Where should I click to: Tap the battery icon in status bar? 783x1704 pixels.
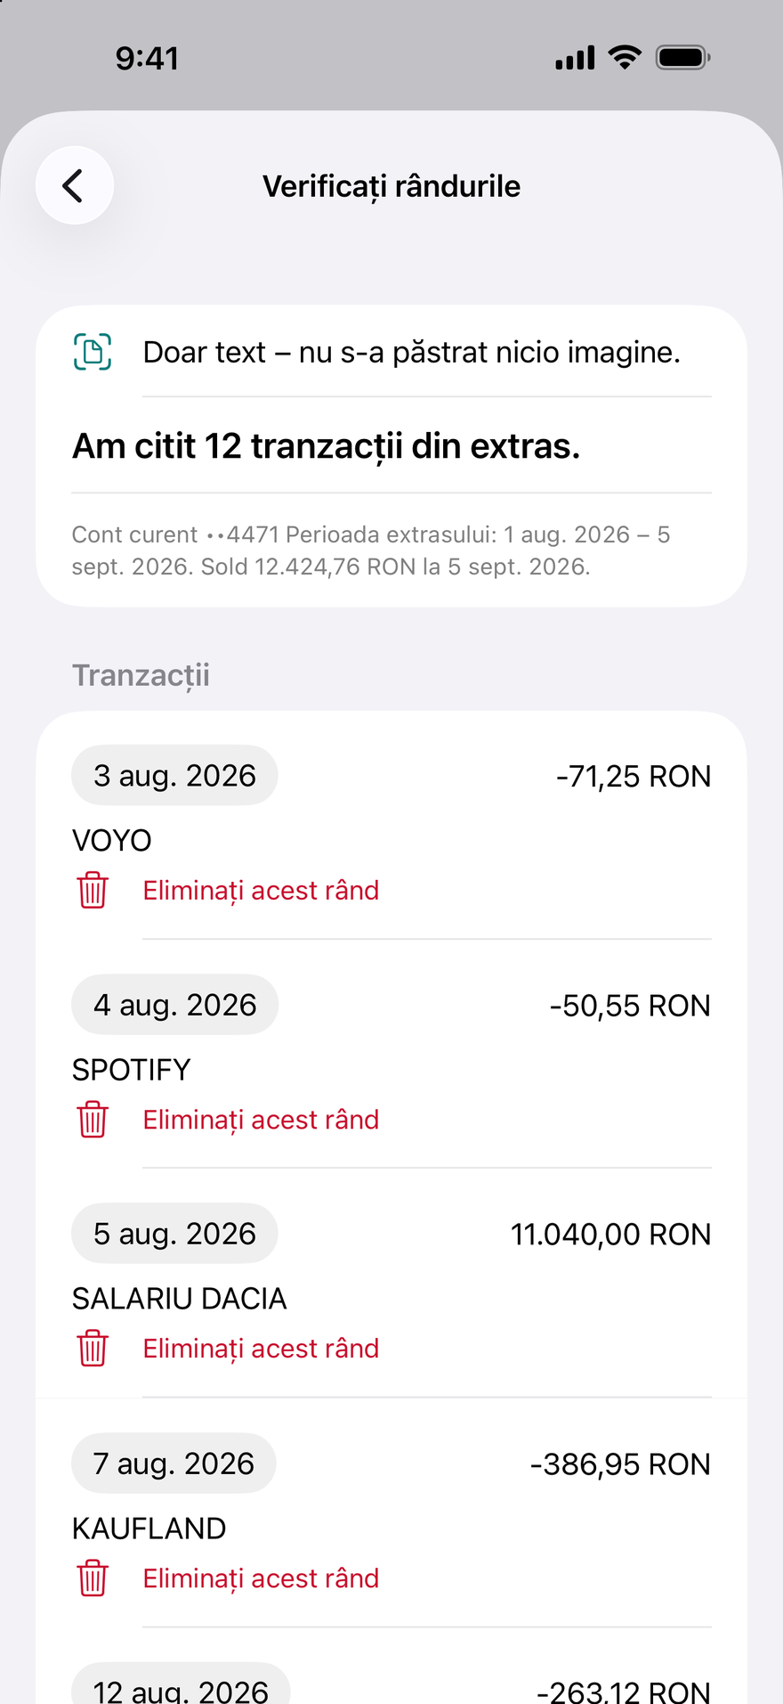point(682,58)
